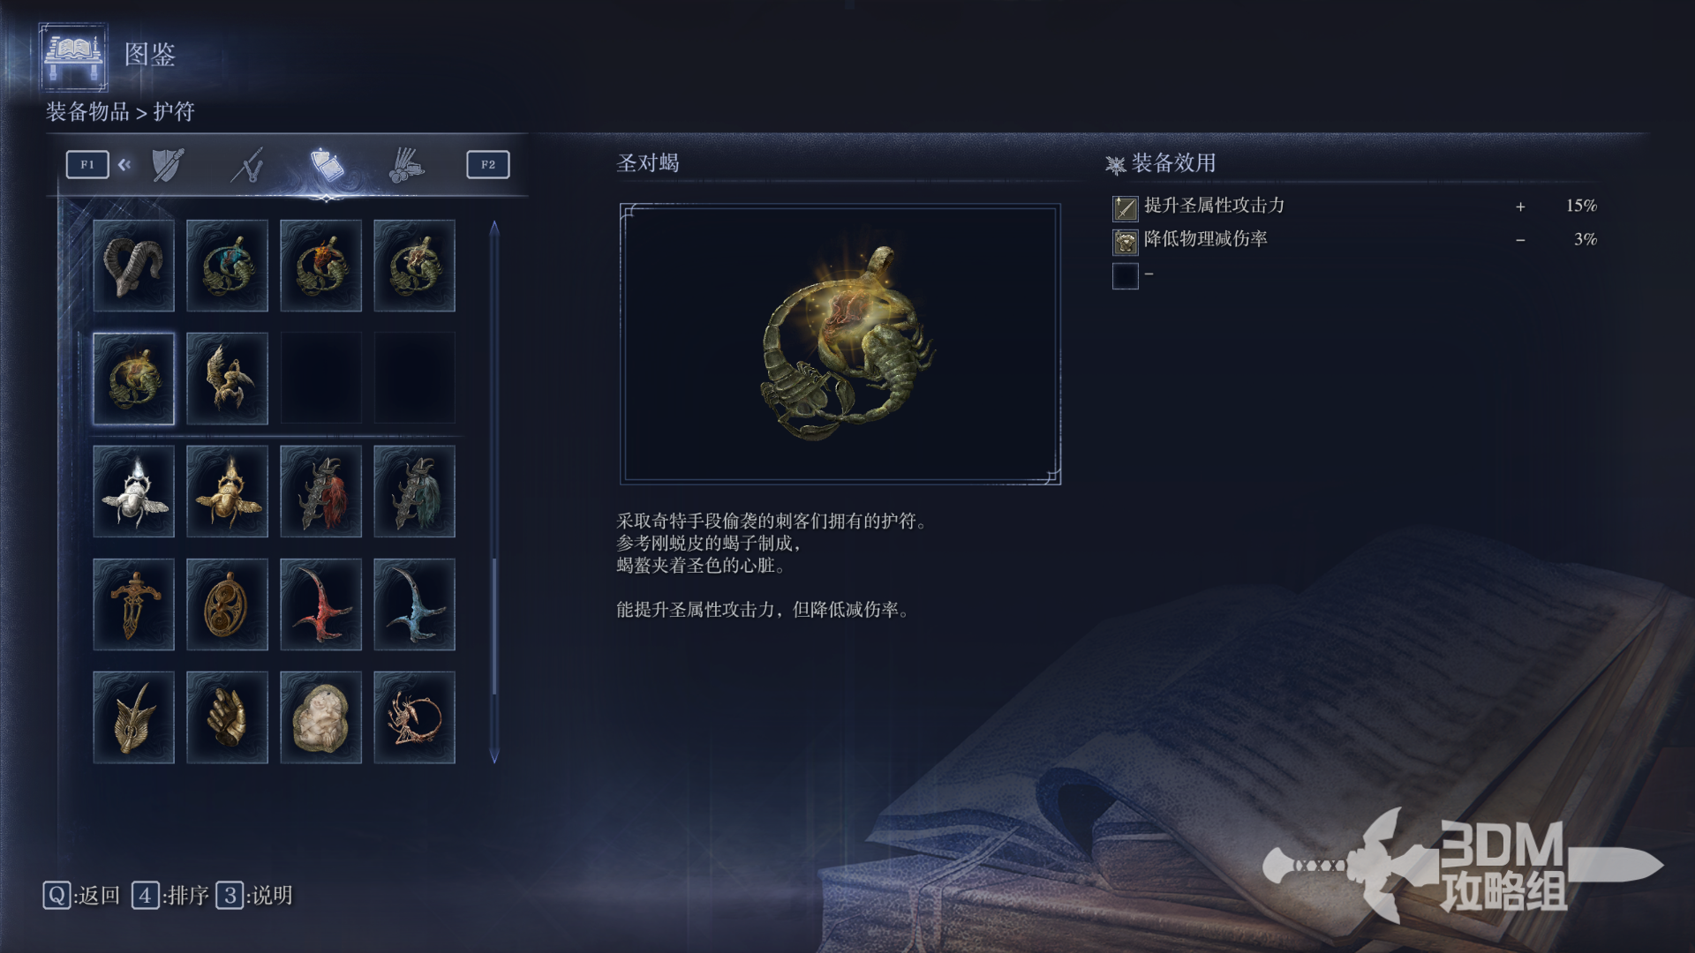Click the 4 排序 sort button
The image size is (1695, 953).
(x=170, y=896)
